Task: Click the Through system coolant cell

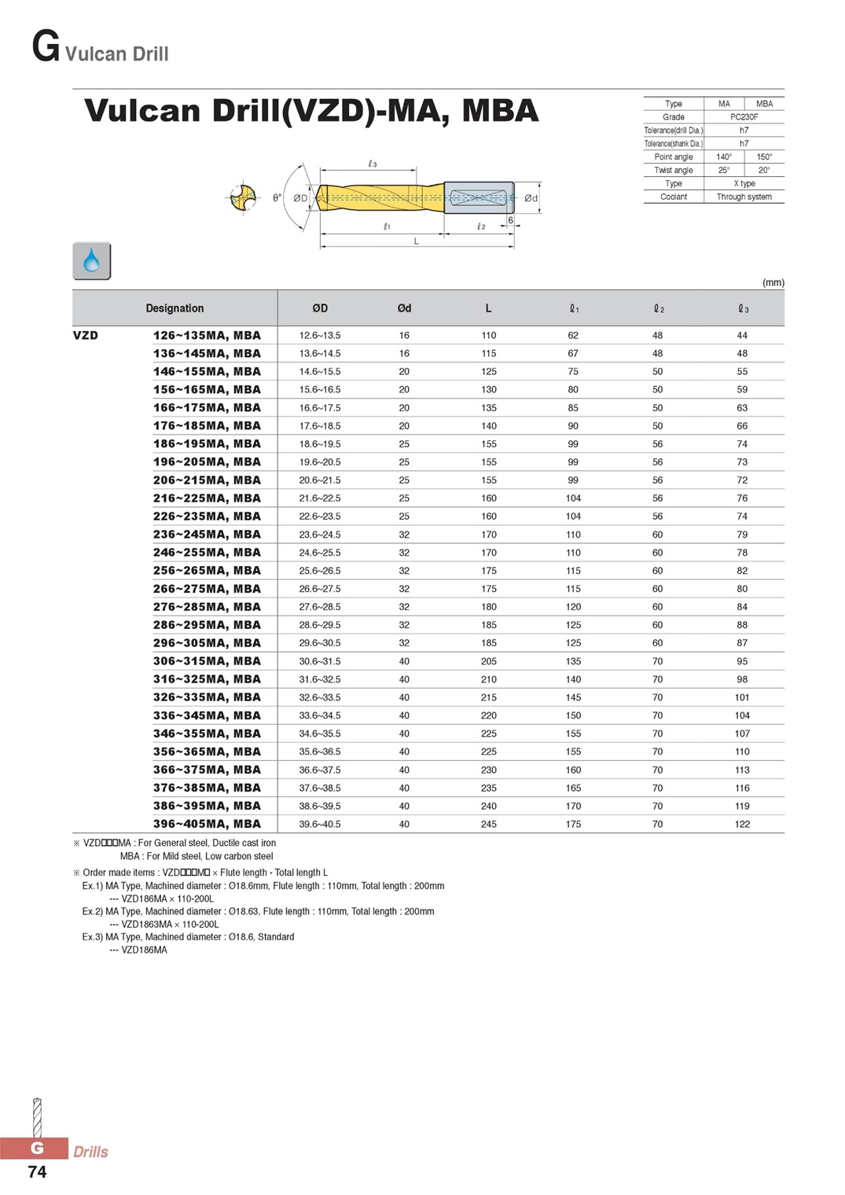Action: [x=744, y=197]
